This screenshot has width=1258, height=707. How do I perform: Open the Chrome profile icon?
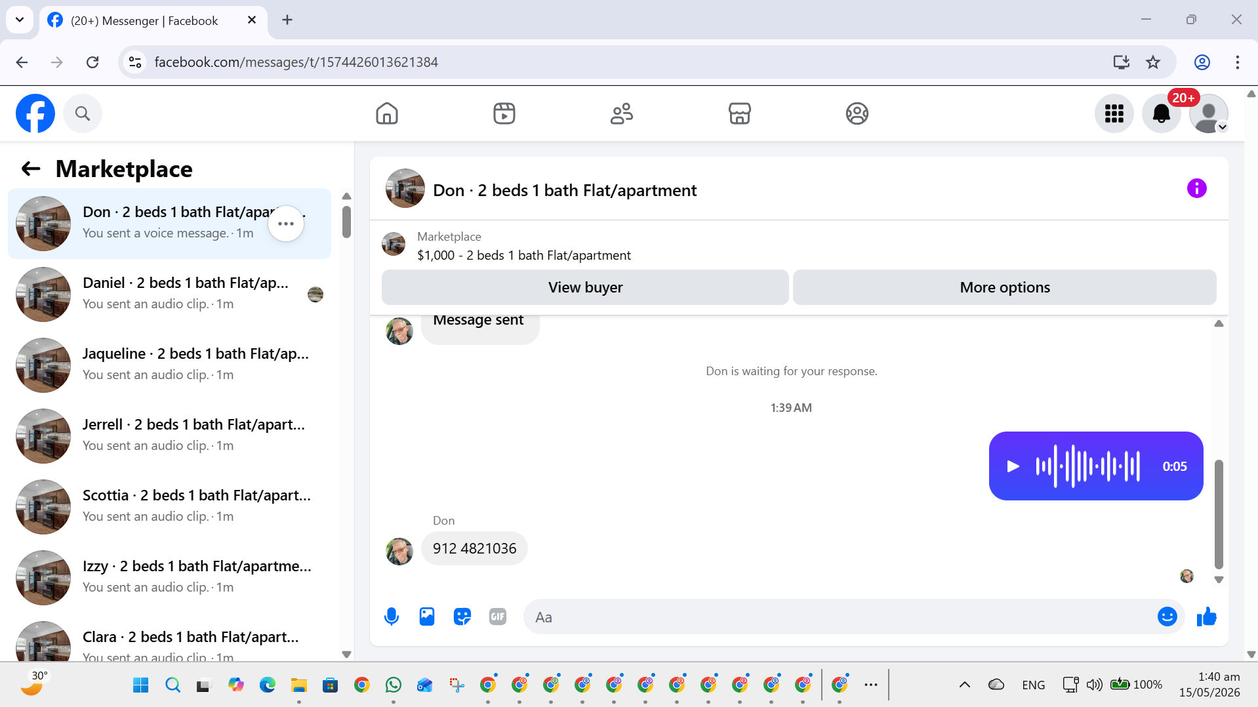1202,62
